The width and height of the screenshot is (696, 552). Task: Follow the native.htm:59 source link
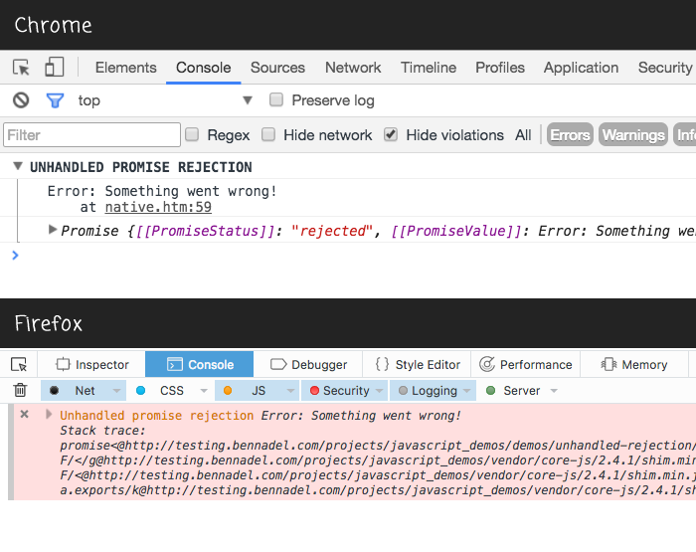[x=158, y=207]
